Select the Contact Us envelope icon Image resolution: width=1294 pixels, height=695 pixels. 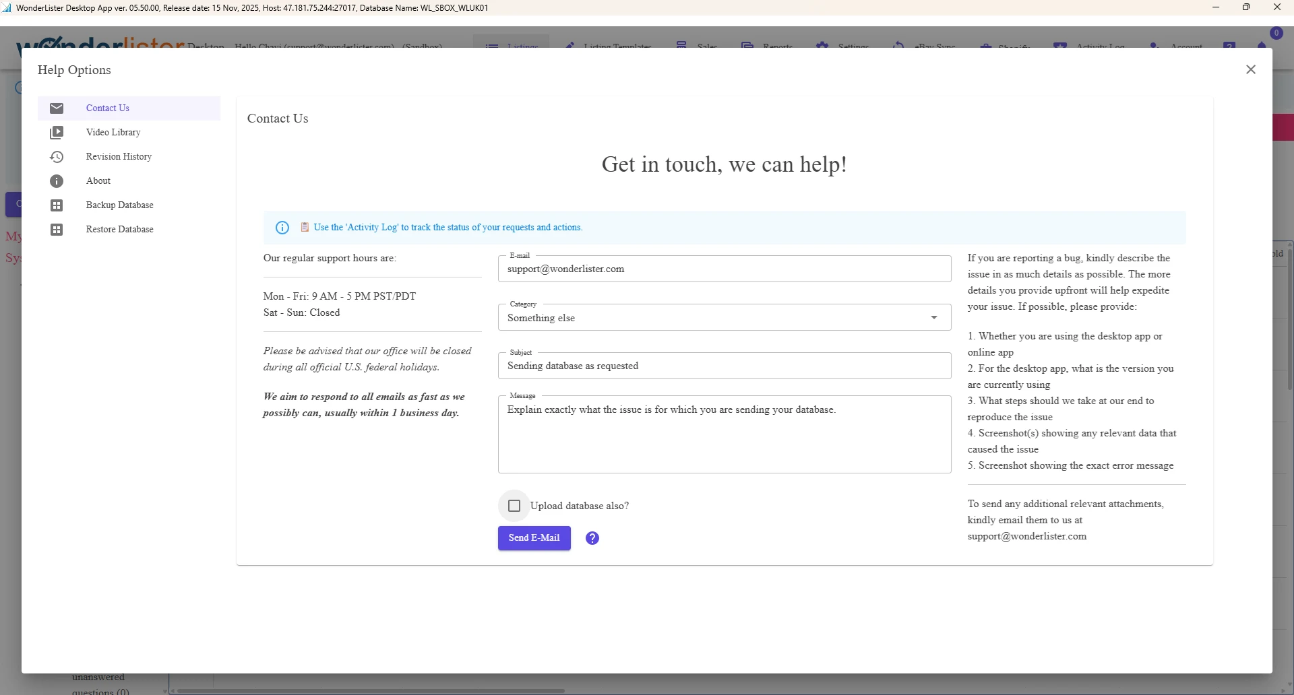click(57, 108)
